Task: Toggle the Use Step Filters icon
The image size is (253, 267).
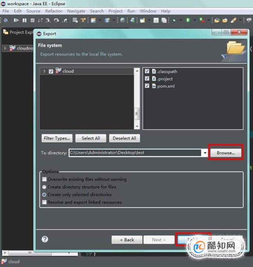Action: [83, 20]
